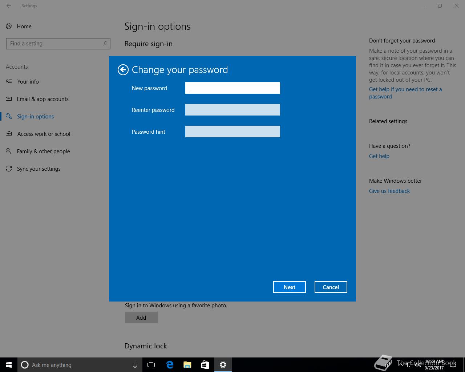Viewport: 465px width, 372px height.
Task: Open the Windows Start menu
Action: tap(9, 365)
